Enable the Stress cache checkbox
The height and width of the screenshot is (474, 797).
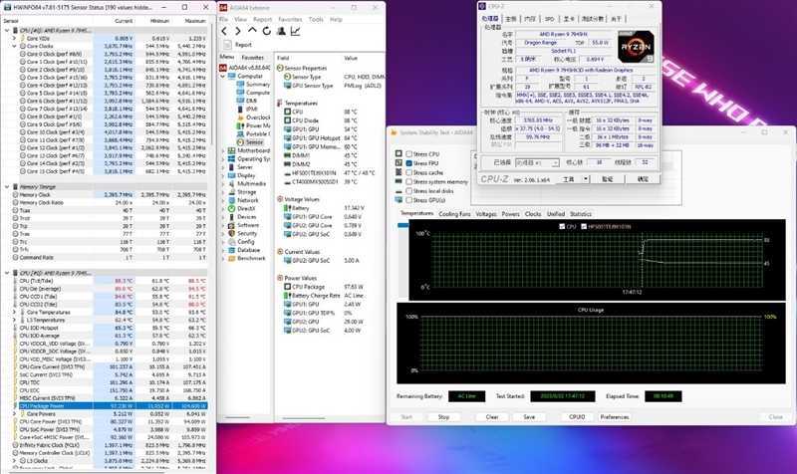tap(408, 172)
